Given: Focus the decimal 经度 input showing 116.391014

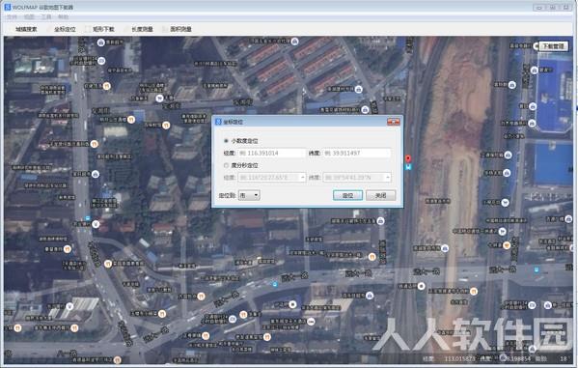Looking at the screenshot, I should tap(272, 153).
